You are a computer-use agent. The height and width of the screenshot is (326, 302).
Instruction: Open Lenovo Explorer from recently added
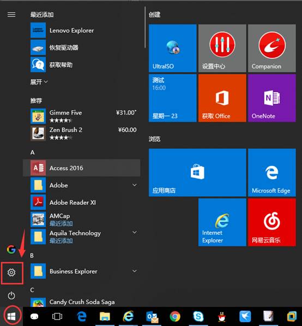click(81, 31)
